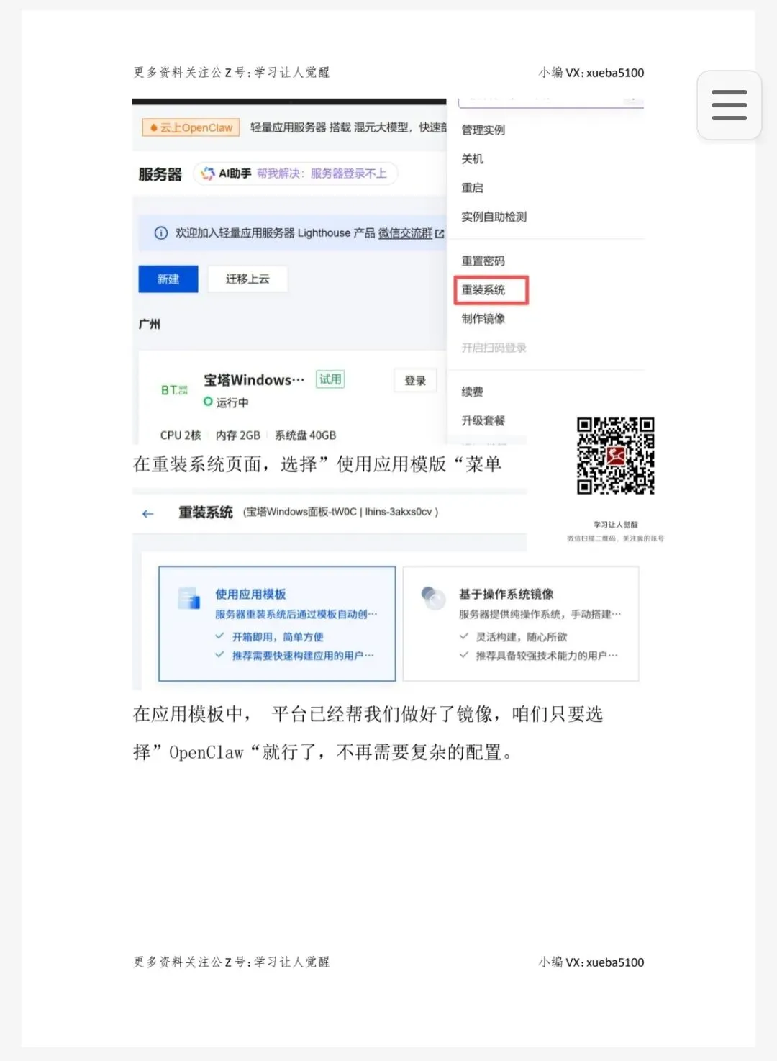Open 实例自助检测 menu item
The image size is (777, 1061).
point(494,217)
